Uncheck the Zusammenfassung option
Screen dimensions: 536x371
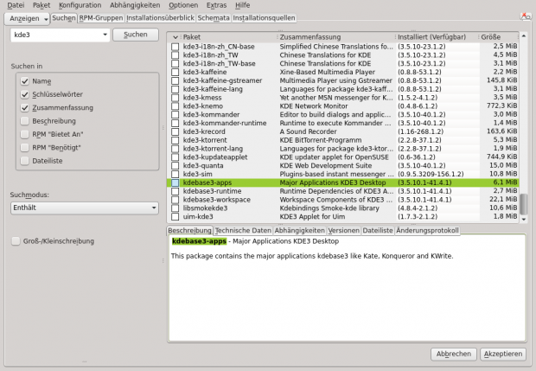[24, 108]
